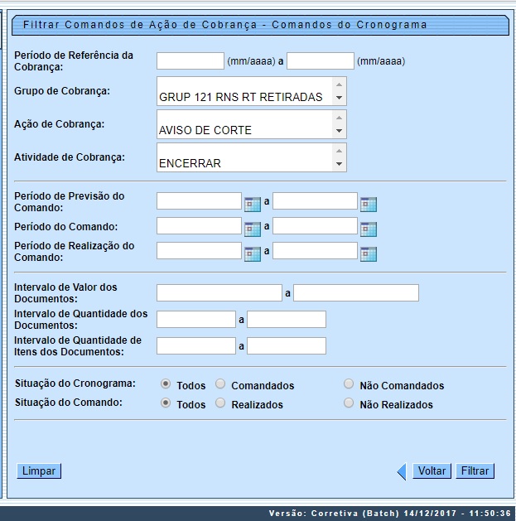The height and width of the screenshot is (521, 516).
Task: Open calendar for Período de Previsão end date
Action: (369, 204)
